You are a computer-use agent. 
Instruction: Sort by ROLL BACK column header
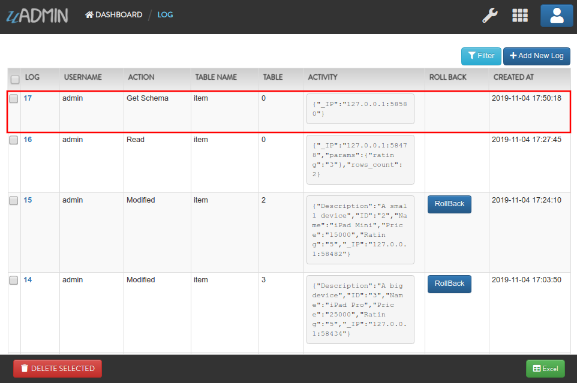click(x=448, y=77)
